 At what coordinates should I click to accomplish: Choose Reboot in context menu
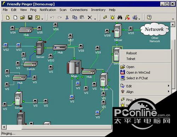pyautogui.click(x=145, y=53)
